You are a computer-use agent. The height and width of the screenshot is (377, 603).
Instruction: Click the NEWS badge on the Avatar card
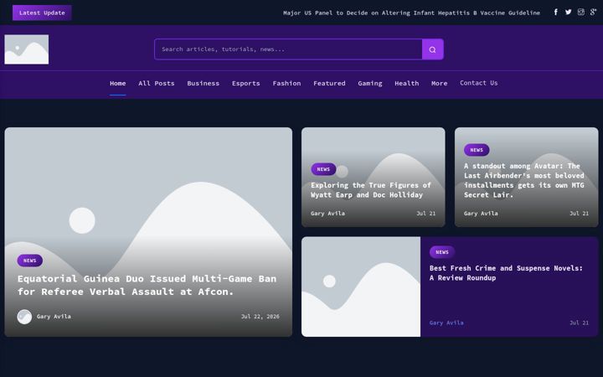tap(477, 150)
